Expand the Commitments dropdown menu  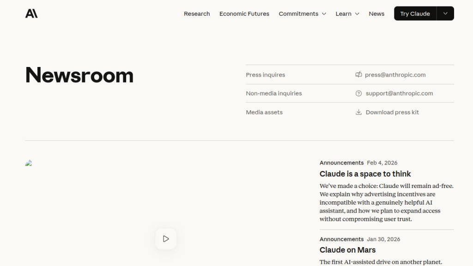click(302, 14)
